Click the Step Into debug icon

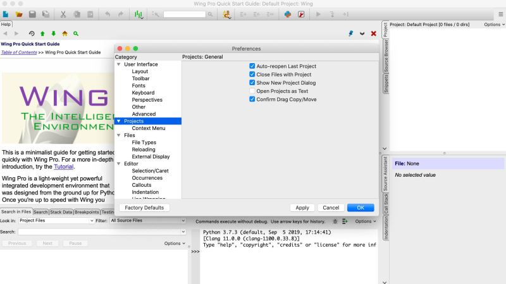331,14
